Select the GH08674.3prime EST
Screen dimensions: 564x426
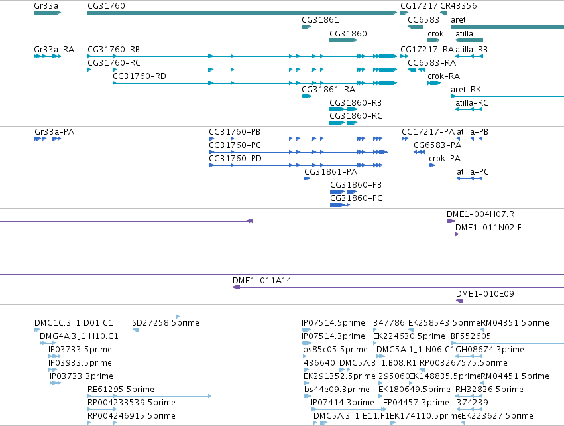[469, 356]
